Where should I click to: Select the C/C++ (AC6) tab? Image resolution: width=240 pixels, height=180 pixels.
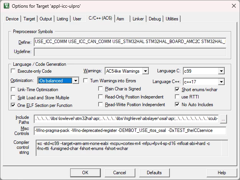[x=100, y=18]
